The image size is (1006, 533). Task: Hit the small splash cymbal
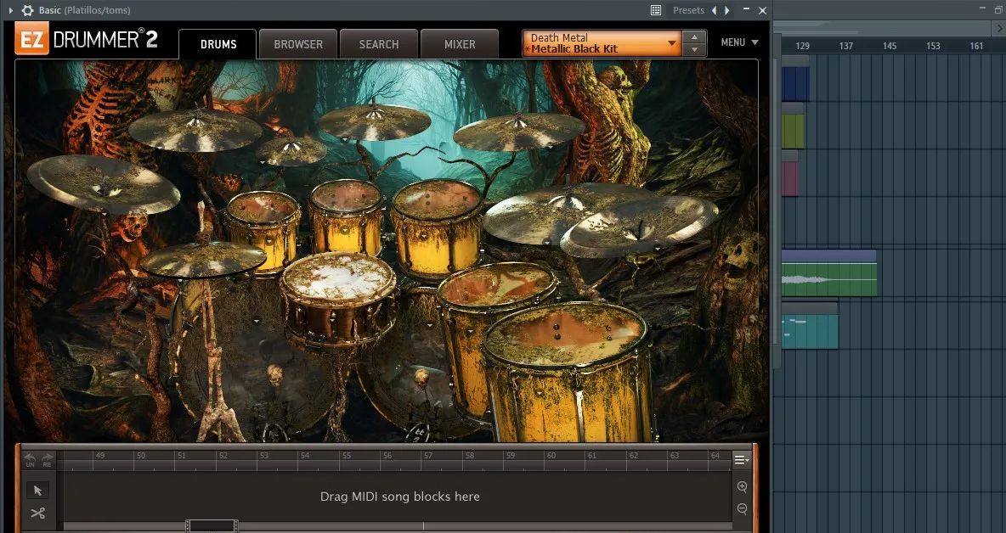292,151
